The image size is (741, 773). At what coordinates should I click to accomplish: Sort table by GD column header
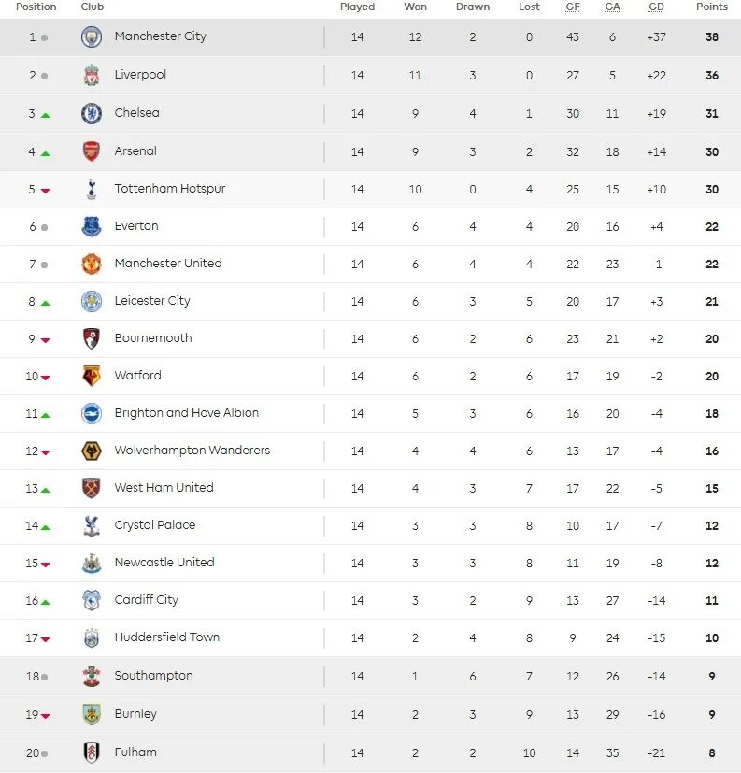[656, 7]
